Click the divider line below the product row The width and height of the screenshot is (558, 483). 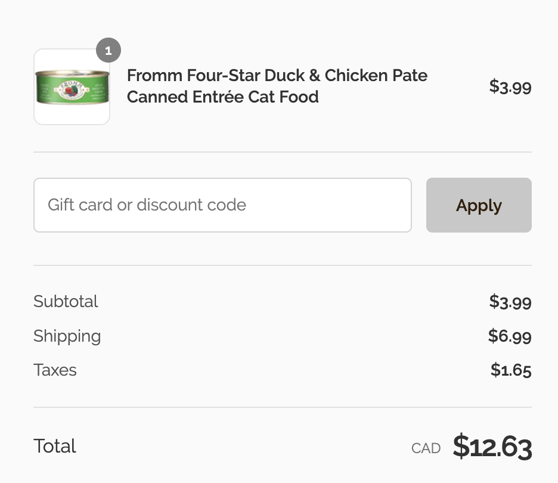283,152
